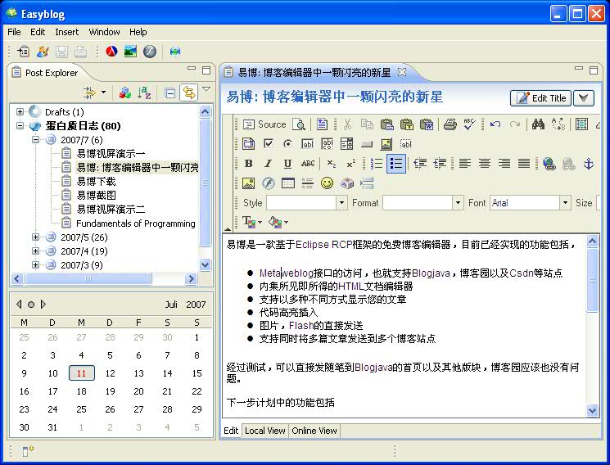Insert a checkbox form element
The image size is (610, 465).
coord(268,144)
